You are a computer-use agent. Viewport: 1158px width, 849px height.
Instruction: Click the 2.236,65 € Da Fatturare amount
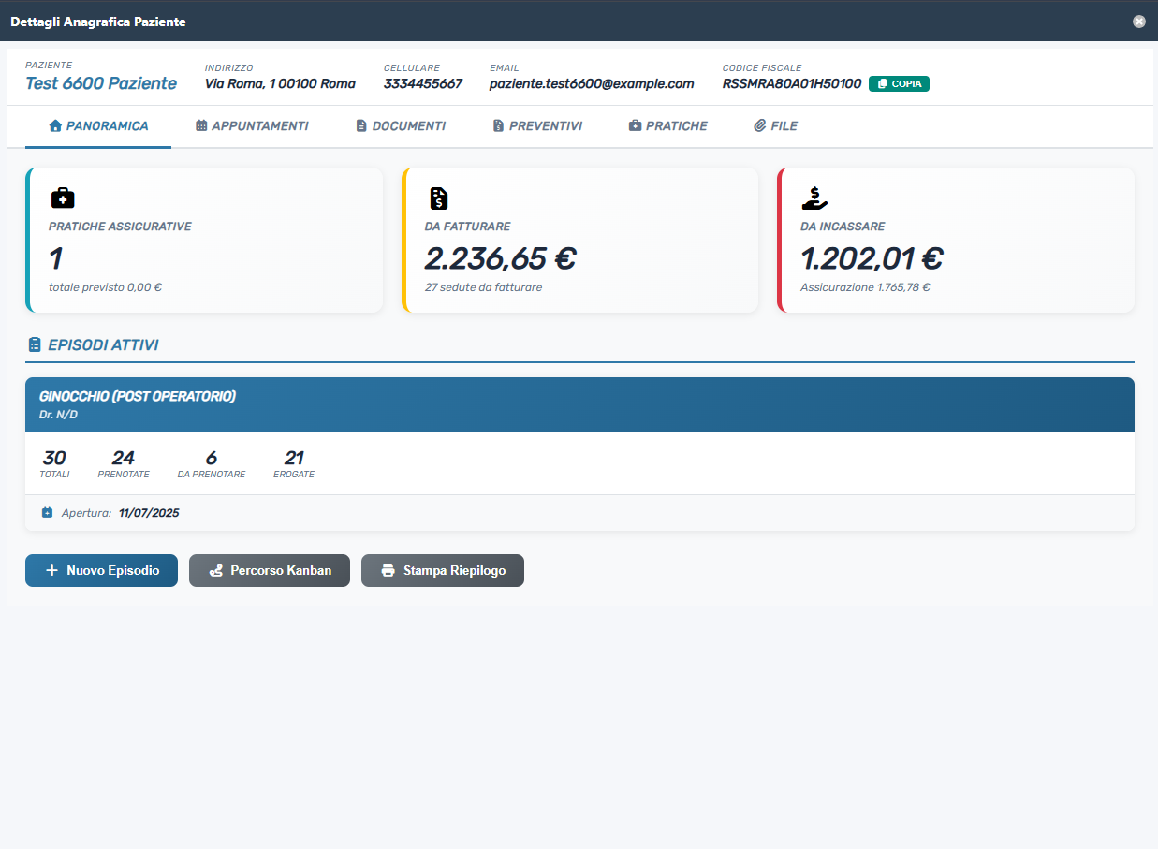coord(500,258)
